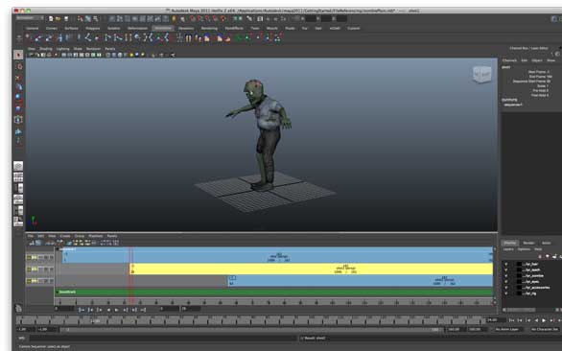Go to start of main playback range
Viewport: 562px width, 351px height.
512,320
